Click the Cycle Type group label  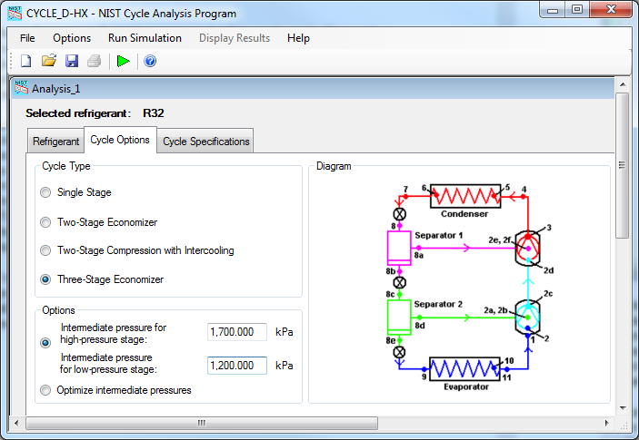[66, 166]
